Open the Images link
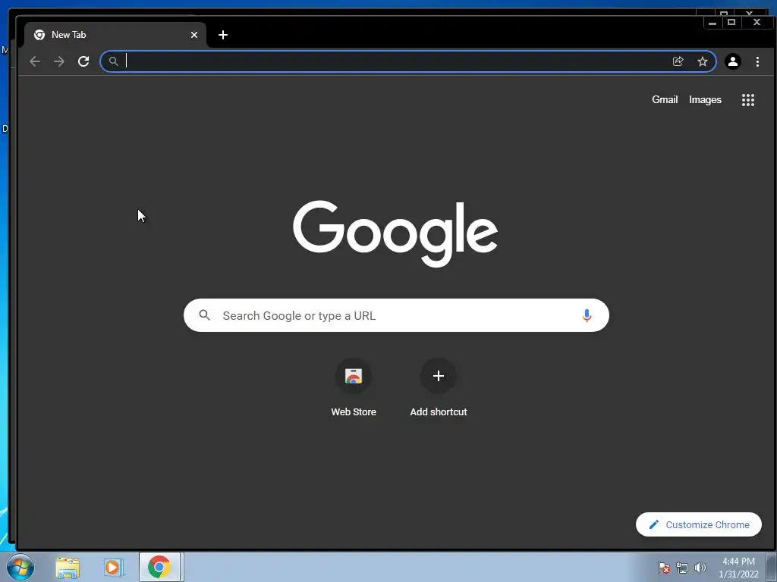Viewport: 777px width, 582px height. [x=705, y=99]
